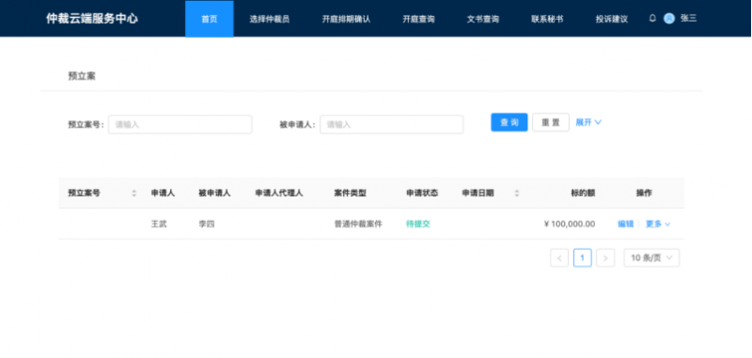Go to next page arrow

click(605, 257)
